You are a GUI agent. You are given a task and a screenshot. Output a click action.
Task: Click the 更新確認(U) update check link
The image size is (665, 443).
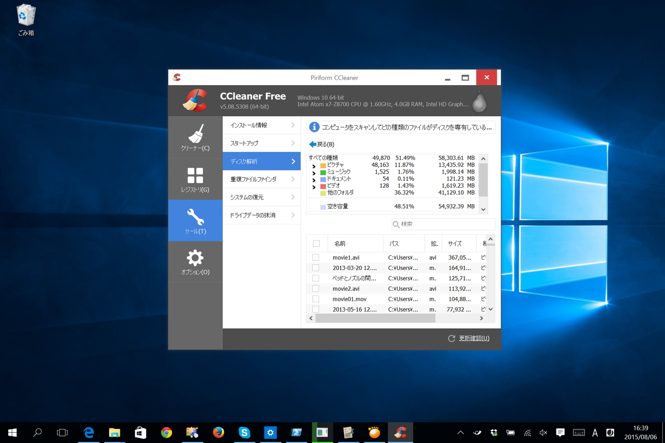pyautogui.click(x=474, y=338)
